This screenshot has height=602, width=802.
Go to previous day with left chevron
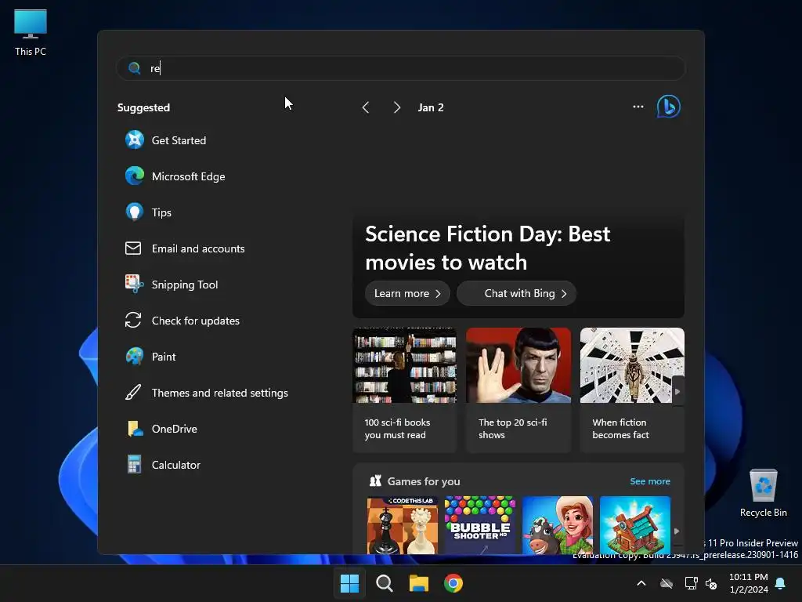[365, 107]
